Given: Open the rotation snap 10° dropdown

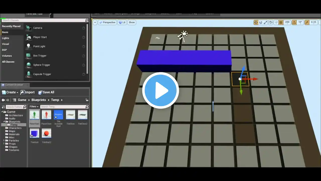Looking at the screenshot, I should pyautogui.click(x=300, y=22).
